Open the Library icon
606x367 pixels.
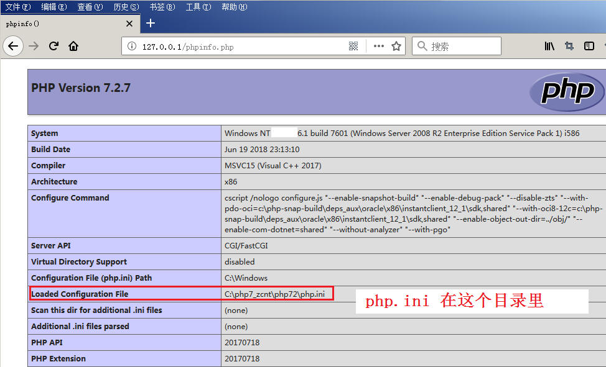point(549,47)
